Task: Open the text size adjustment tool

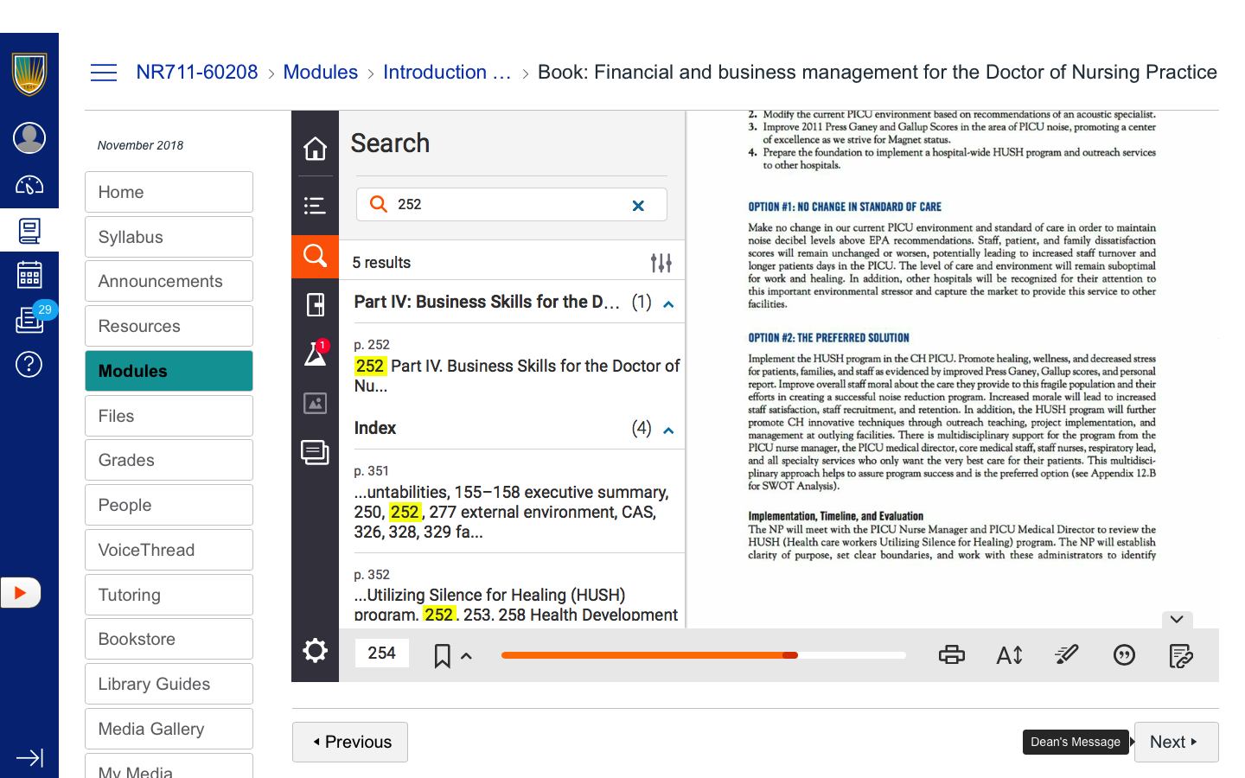Action: [1009, 655]
